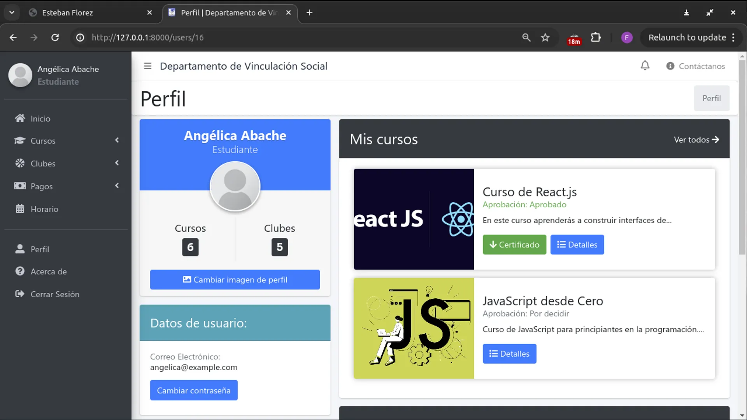Open the tab search dropdown arrow
Image resolution: width=747 pixels, height=420 pixels.
(x=12, y=12)
